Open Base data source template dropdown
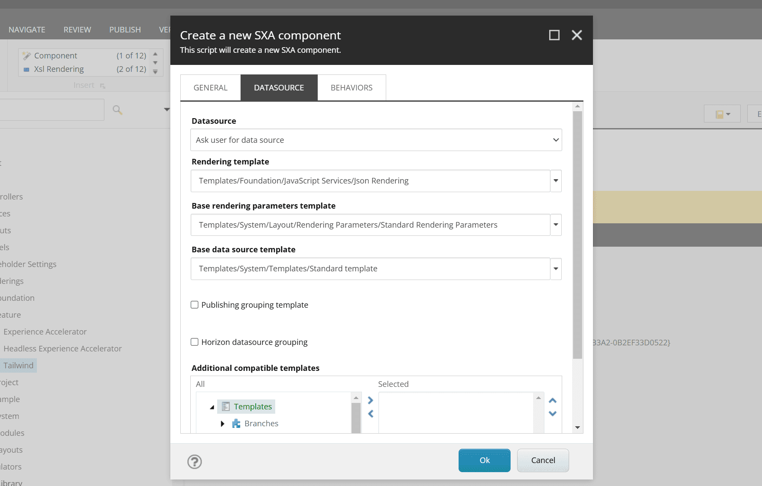The image size is (762, 486). [x=556, y=269]
